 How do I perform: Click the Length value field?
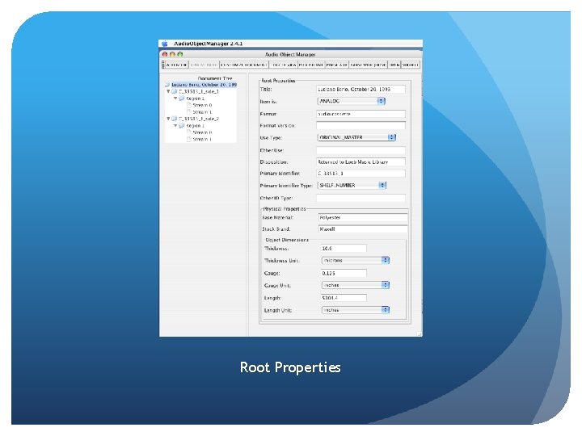pos(344,298)
